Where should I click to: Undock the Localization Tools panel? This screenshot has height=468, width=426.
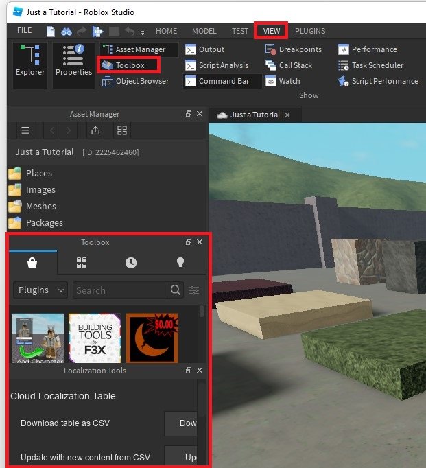click(188, 371)
